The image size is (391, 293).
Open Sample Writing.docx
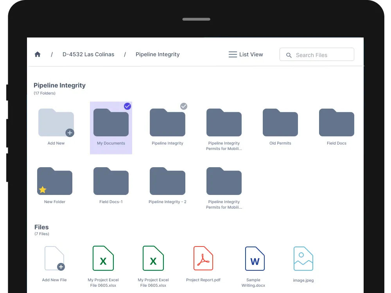(254, 258)
